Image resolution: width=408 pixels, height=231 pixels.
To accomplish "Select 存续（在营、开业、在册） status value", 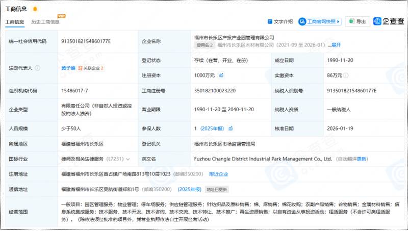I will (x=221, y=60).
